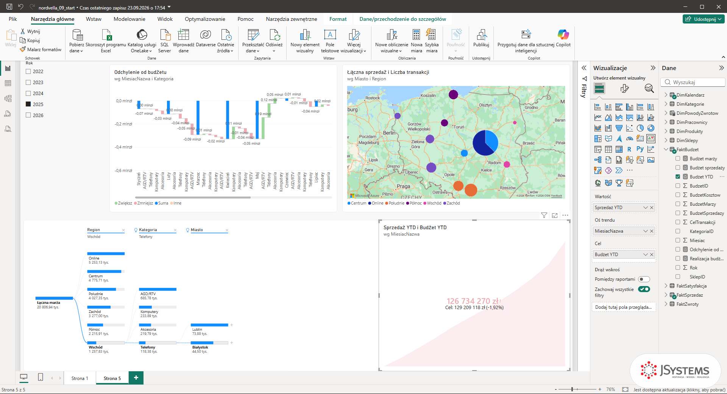Image resolution: width=727 pixels, height=394 pixels.
Task: Select the Python visual icon
Action: pyautogui.click(x=640, y=149)
